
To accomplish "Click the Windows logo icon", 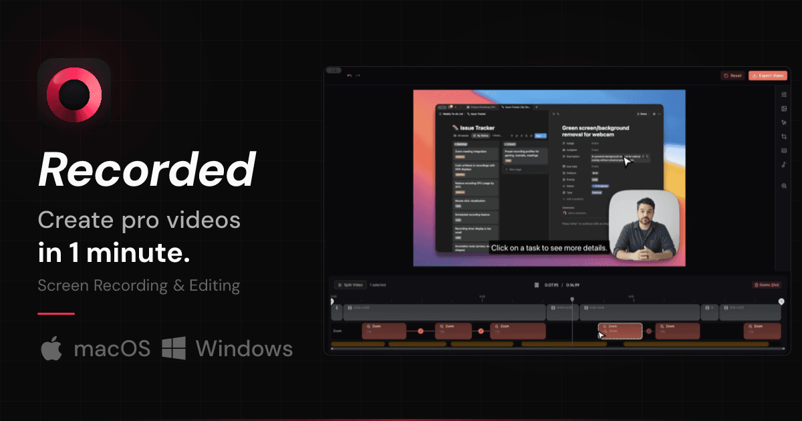I will click(x=174, y=348).
